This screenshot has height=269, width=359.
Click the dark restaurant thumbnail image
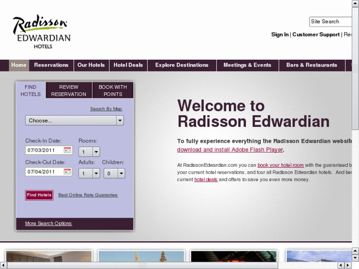tap(234, 256)
